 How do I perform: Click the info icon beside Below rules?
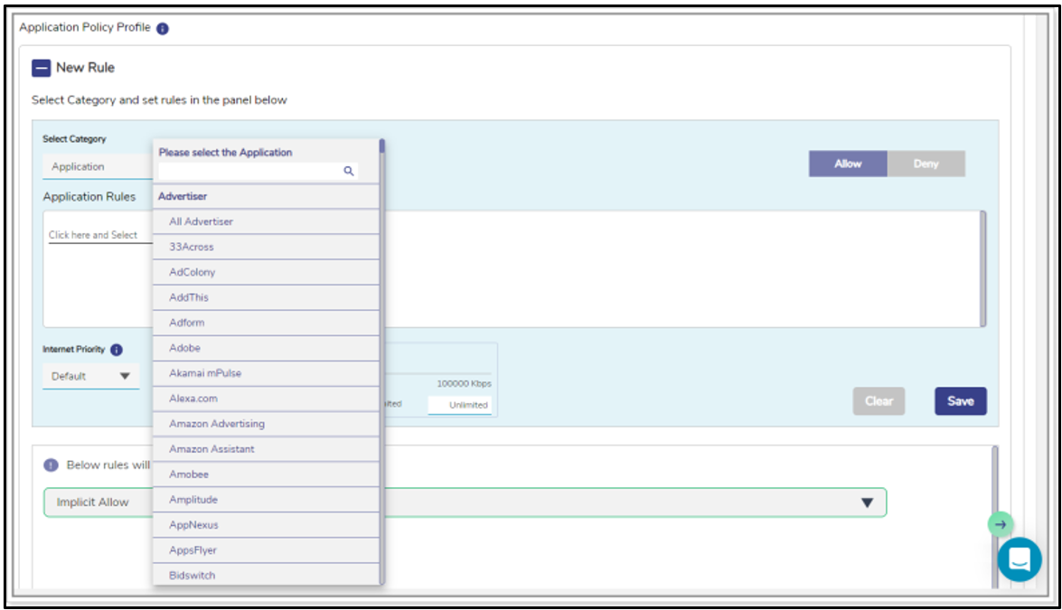[x=52, y=465]
